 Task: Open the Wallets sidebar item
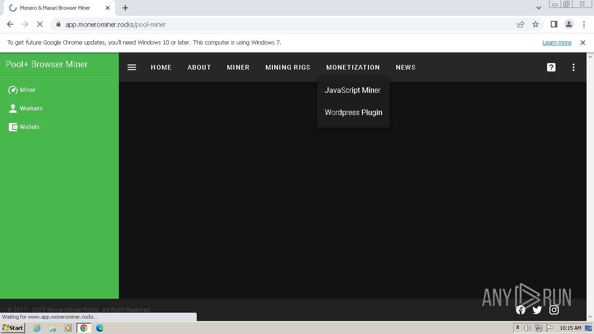coord(59,127)
